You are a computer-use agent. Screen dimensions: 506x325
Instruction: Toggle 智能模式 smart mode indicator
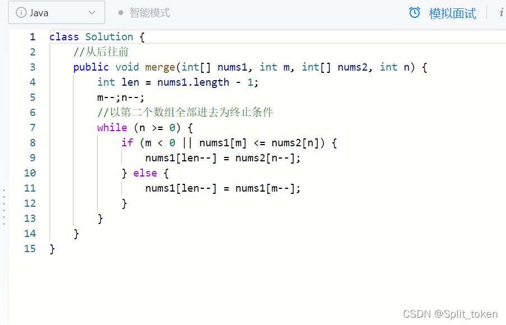click(144, 13)
